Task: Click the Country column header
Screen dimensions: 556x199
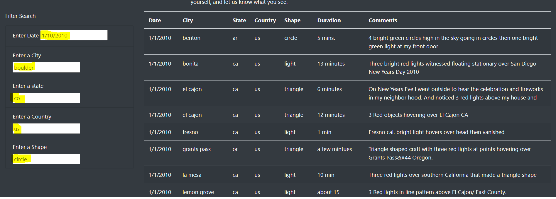Action: point(265,20)
